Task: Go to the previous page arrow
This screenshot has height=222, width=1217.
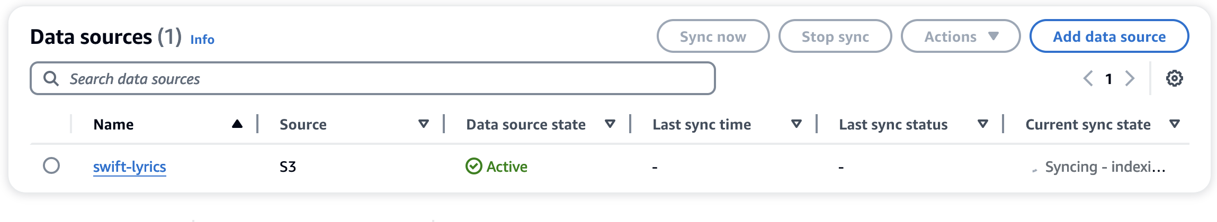Action: pos(1088,78)
